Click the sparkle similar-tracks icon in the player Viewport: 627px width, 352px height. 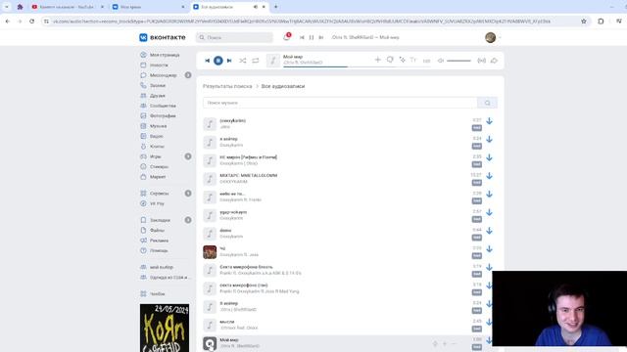point(402,60)
